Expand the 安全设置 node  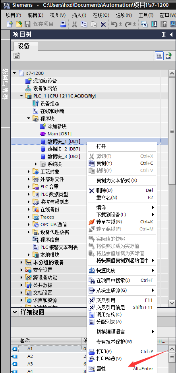[21, 270]
